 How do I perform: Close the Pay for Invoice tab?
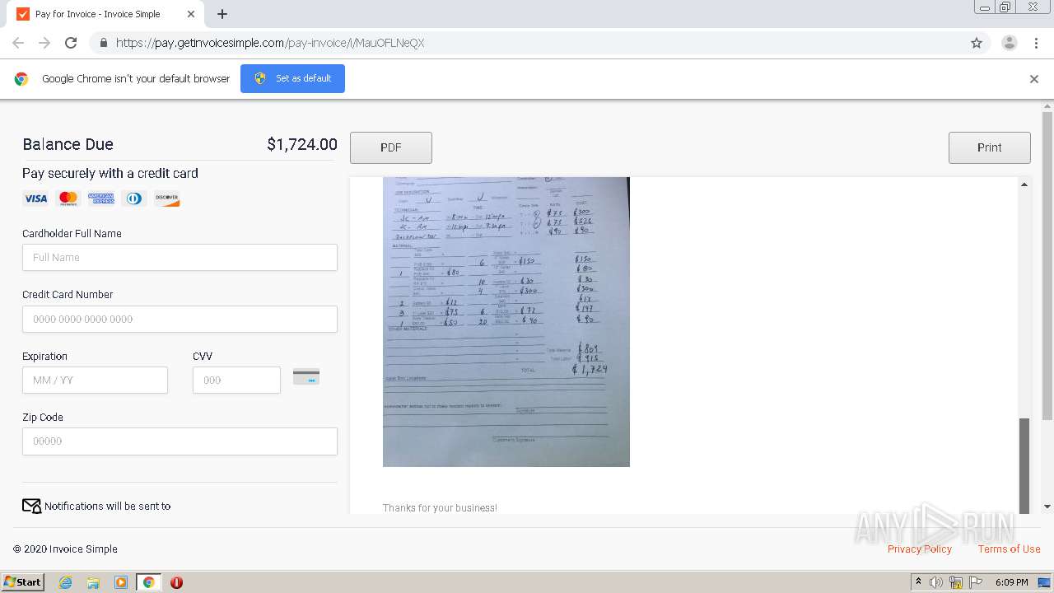191,14
